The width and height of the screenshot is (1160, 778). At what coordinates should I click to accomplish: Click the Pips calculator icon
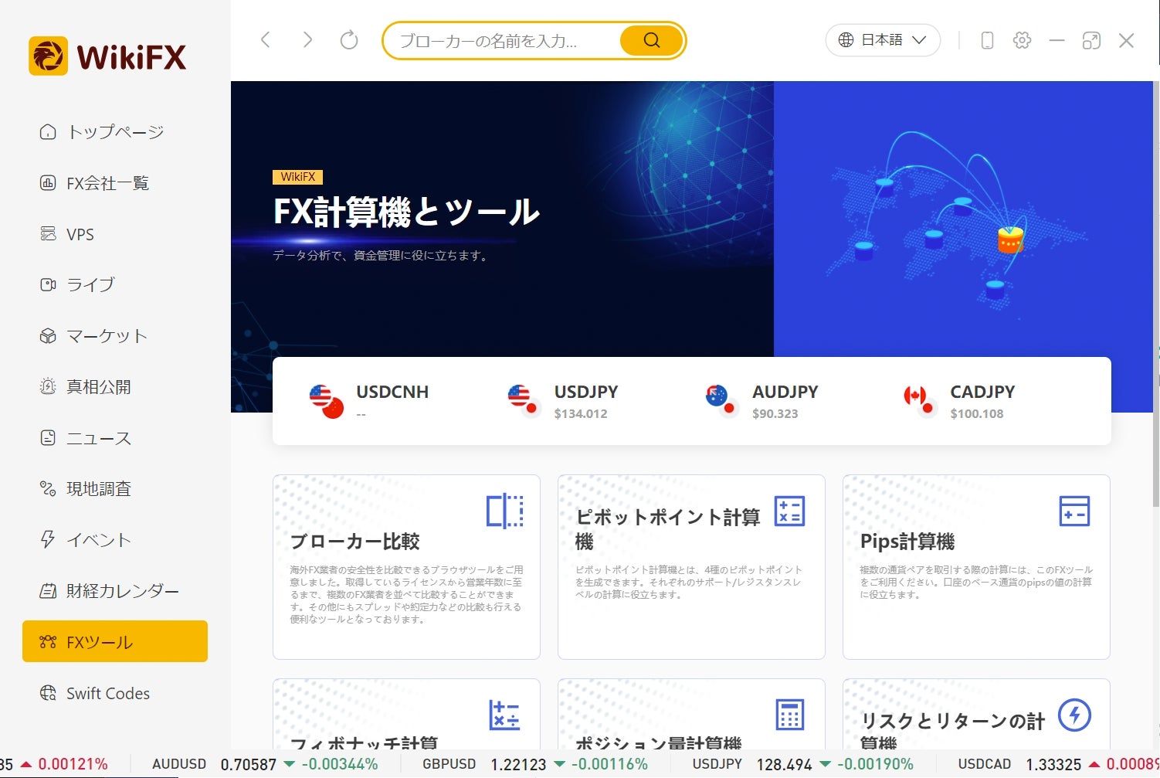(x=1074, y=511)
